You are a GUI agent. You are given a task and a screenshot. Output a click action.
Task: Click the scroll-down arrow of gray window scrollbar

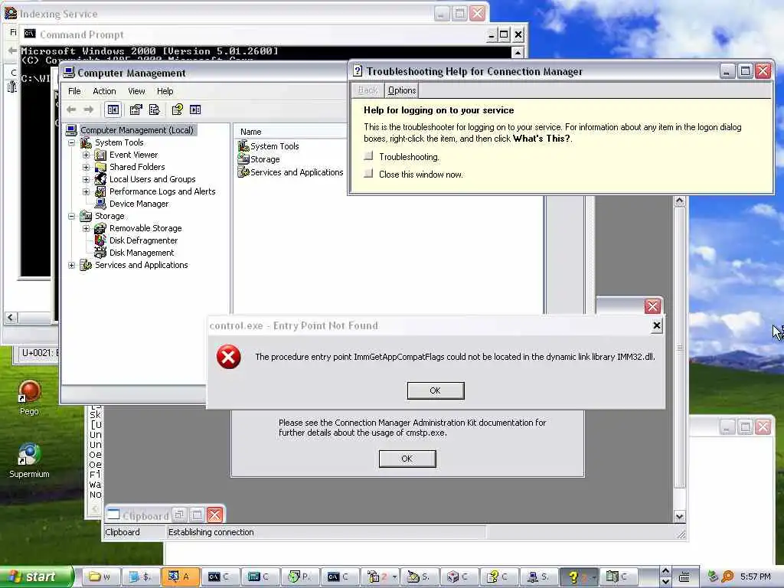click(x=679, y=517)
